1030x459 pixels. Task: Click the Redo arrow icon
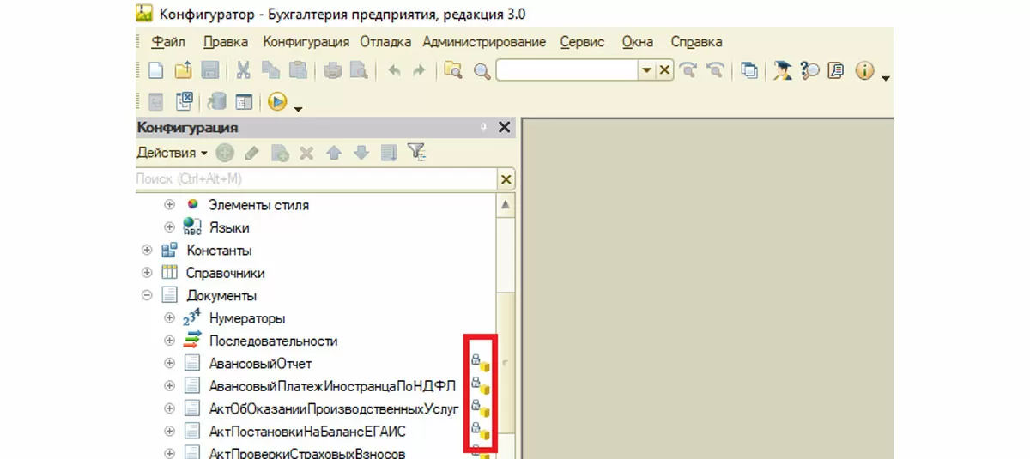click(419, 71)
